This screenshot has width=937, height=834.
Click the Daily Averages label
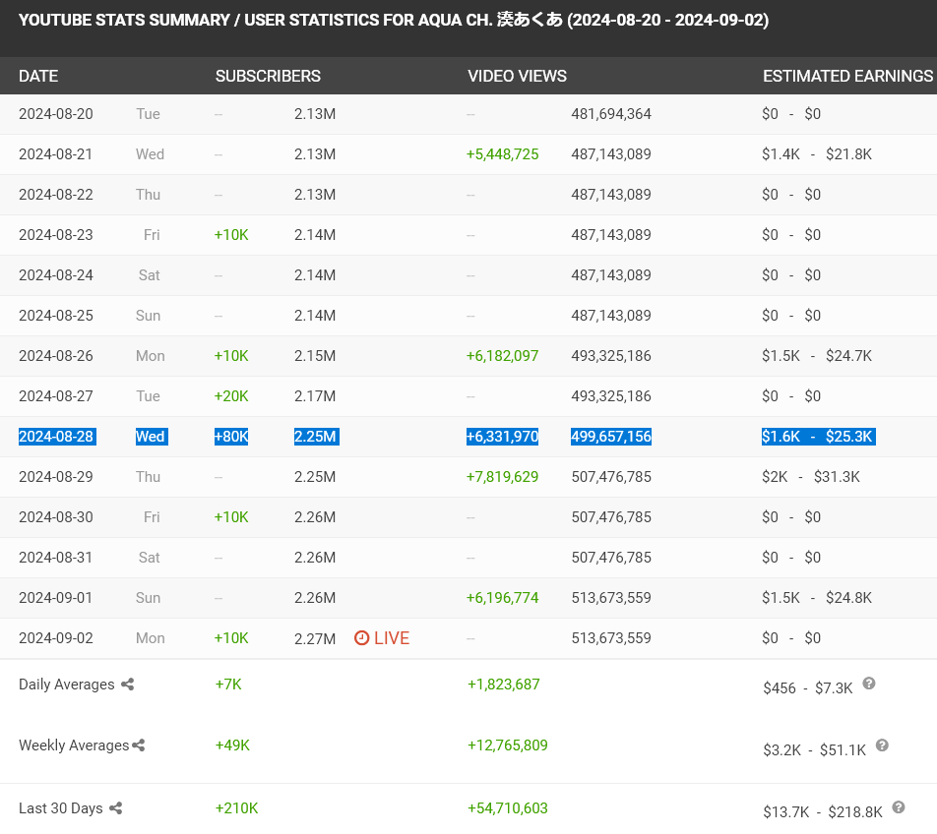pyautogui.click(x=66, y=685)
